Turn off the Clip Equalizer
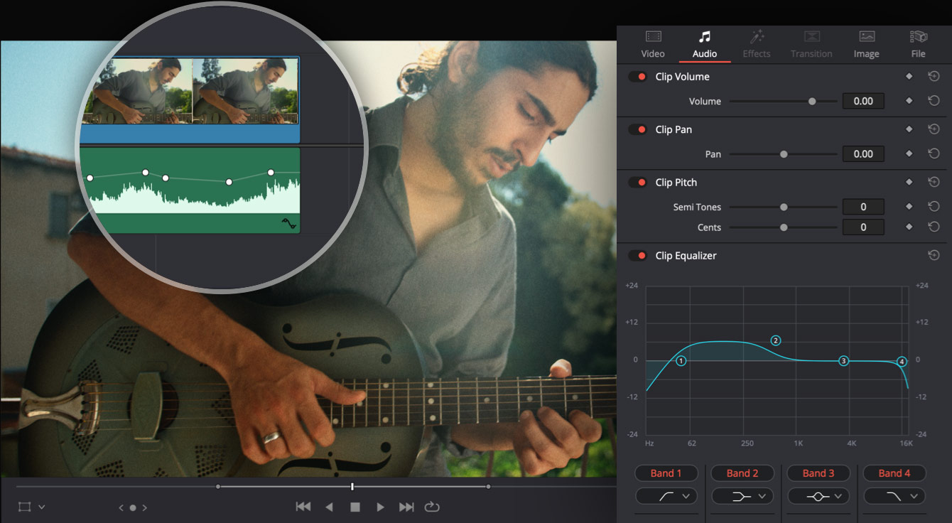The height and width of the screenshot is (523, 952). (637, 255)
